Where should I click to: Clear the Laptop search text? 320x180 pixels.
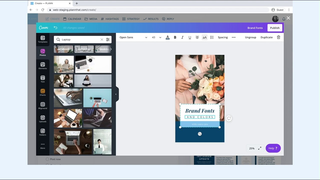[x=102, y=39]
